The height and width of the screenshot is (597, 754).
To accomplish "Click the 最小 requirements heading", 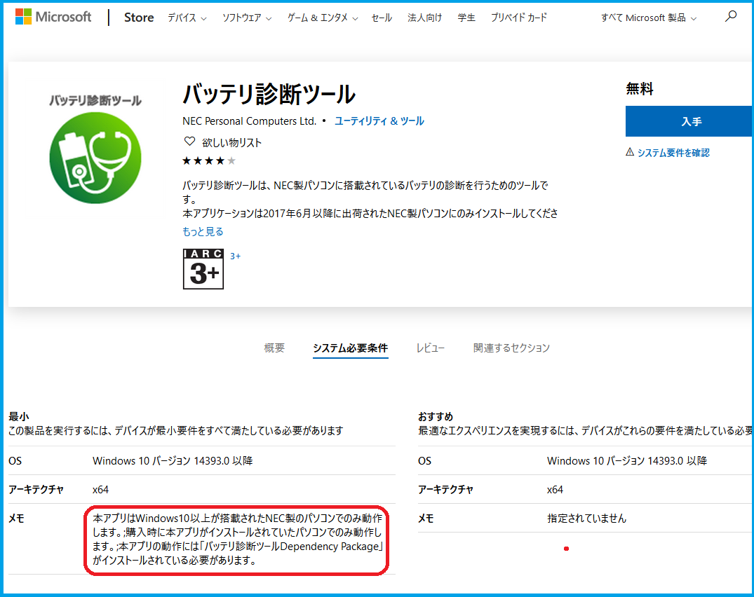I will (x=19, y=416).
